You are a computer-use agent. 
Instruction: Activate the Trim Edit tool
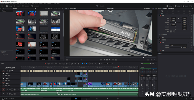point(49,64)
